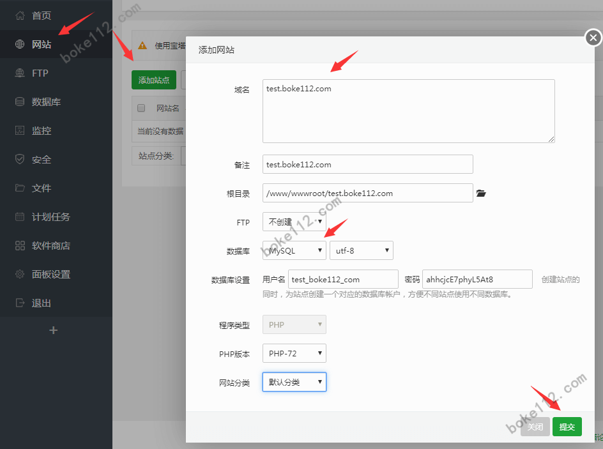Screen dimensions: 603x449
Task: Click the green 提交 submit button
Action: click(567, 427)
